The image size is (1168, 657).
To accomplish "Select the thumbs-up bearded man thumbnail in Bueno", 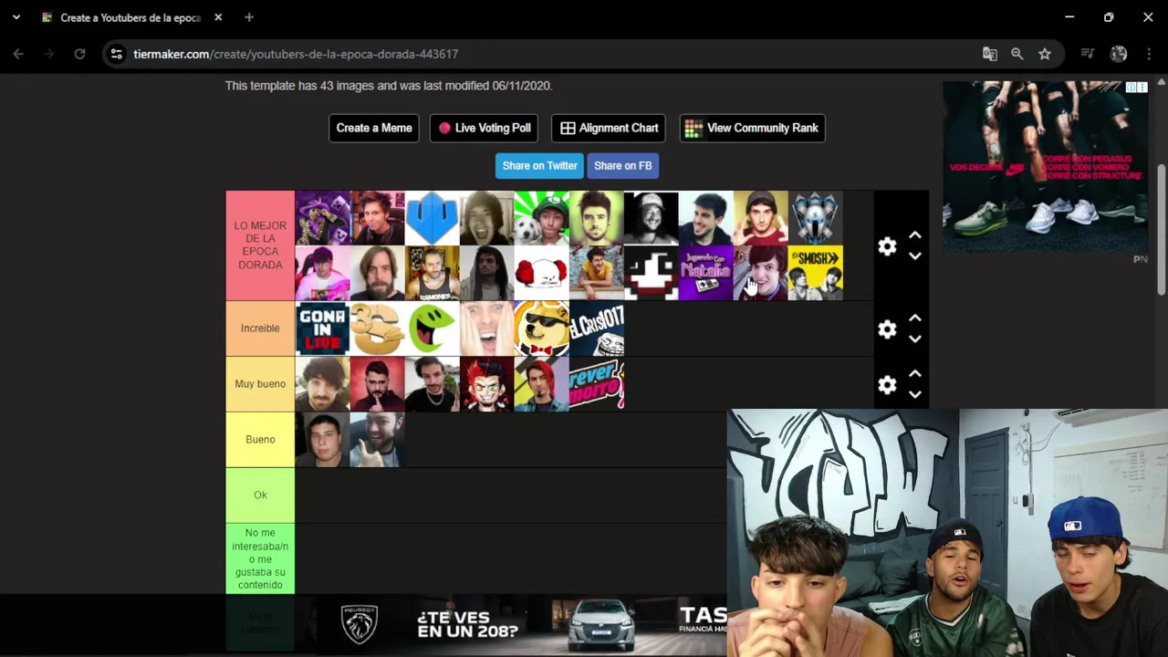I will click(377, 440).
